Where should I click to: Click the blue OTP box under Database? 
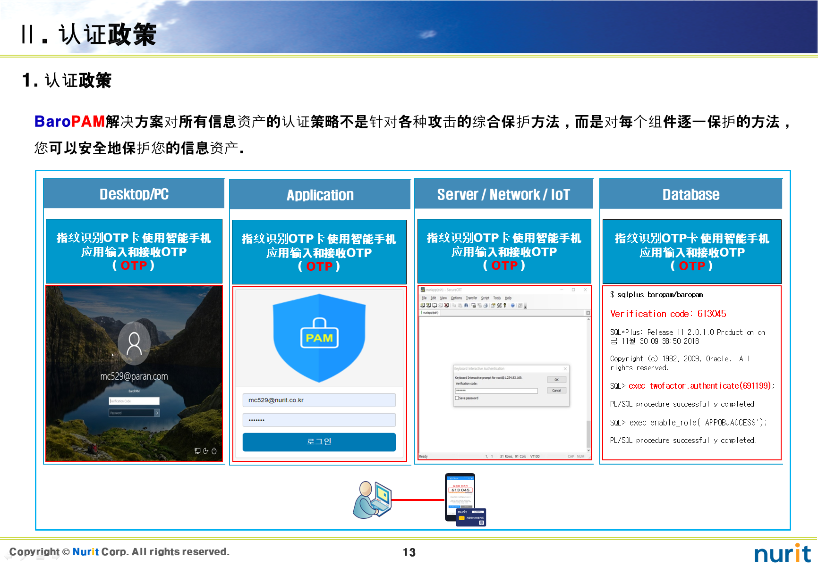(692, 251)
